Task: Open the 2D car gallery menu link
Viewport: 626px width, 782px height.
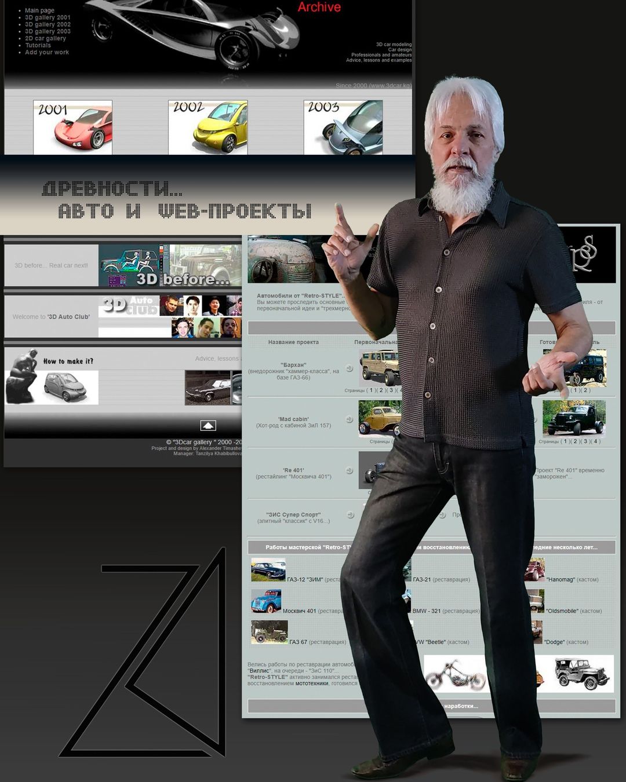Action: 45,38
